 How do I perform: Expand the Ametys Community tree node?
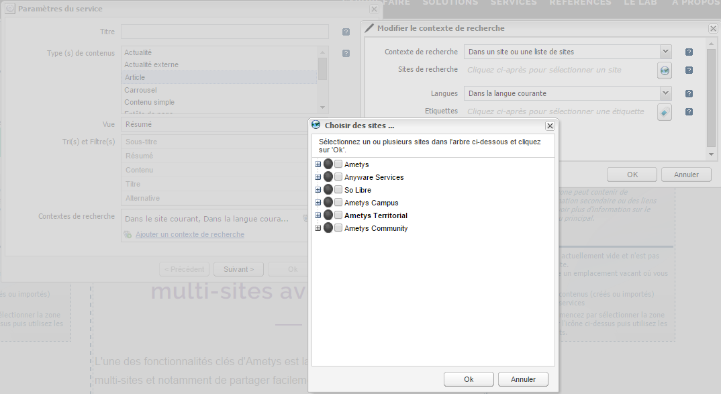318,228
